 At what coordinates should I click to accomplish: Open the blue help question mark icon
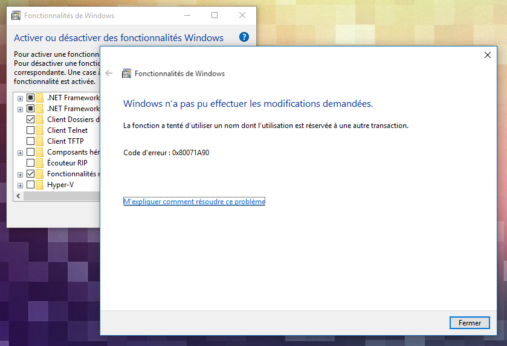click(244, 37)
